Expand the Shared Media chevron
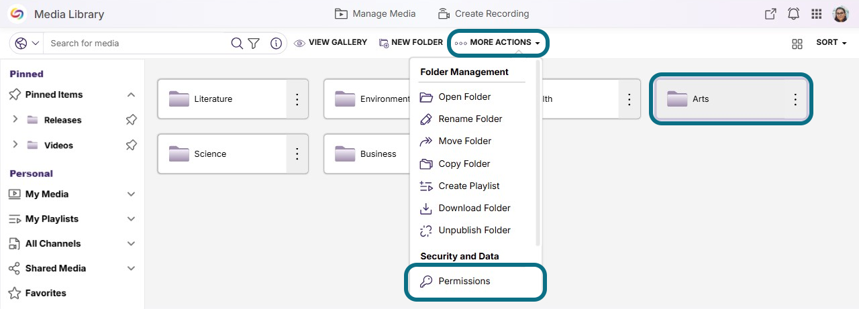Screen dimensions: 859x309 point(131,268)
